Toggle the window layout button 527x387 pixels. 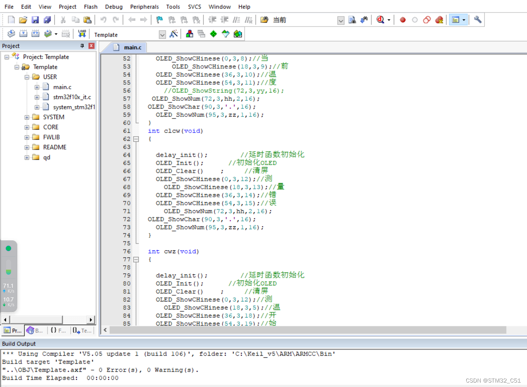pos(455,20)
